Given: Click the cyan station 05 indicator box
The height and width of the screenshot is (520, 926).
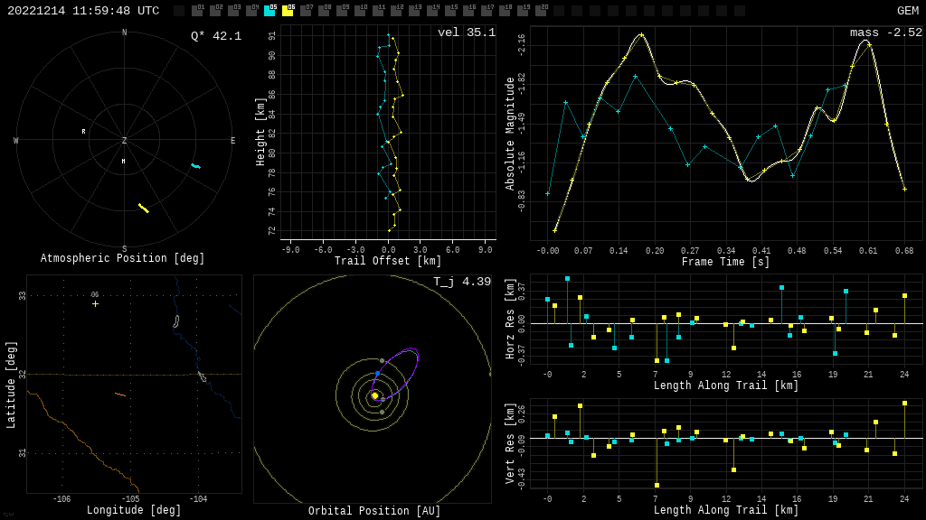Looking at the screenshot, I should 269,11.
